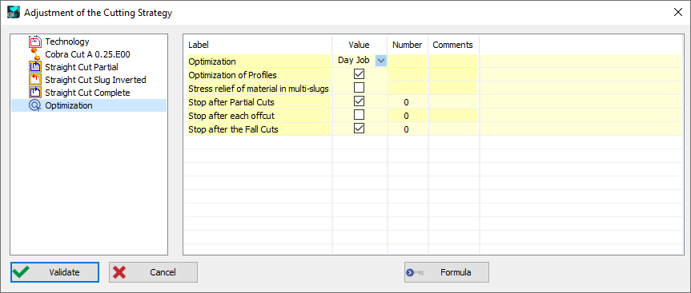Open the Day Job optimization dropdown
Image resolution: width=691 pixels, height=293 pixels.
point(381,61)
